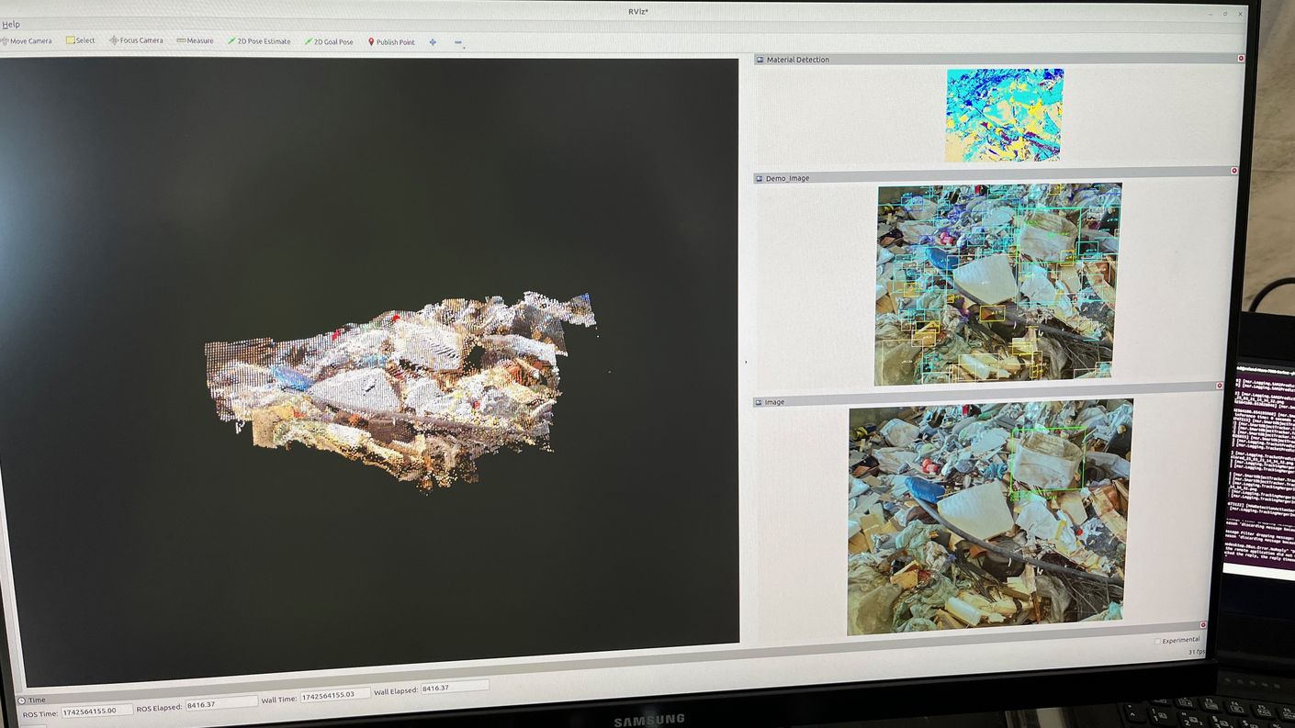Close the Demo_Image panel
The height and width of the screenshot is (728, 1295).
1234,171
